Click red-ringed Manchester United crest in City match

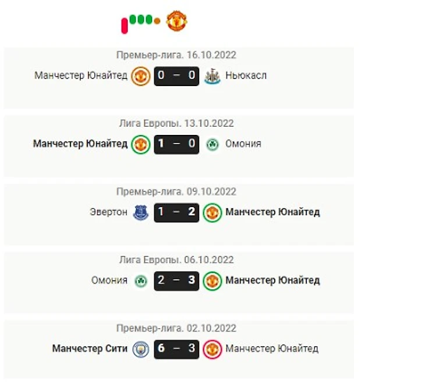pyautogui.click(x=212, y=349)
